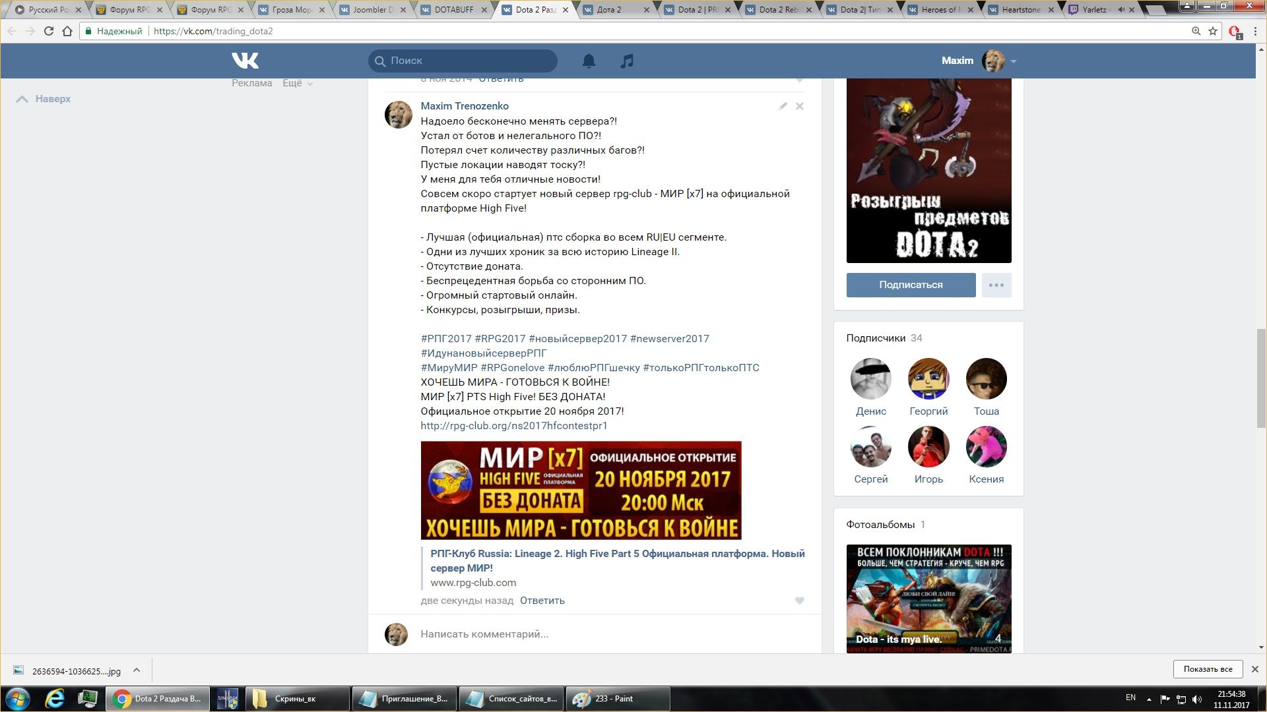The height and width of the screenshot is (712, 1267).
Task: Open the three-dots group actions menu
Action: pyautogui.click(x=996, y=285)
